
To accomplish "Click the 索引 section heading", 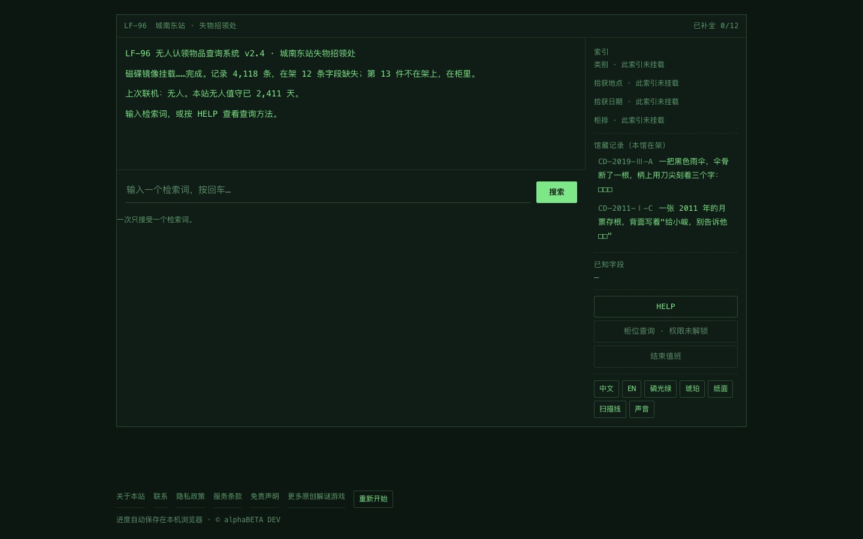I will click(x=601, y=52).
